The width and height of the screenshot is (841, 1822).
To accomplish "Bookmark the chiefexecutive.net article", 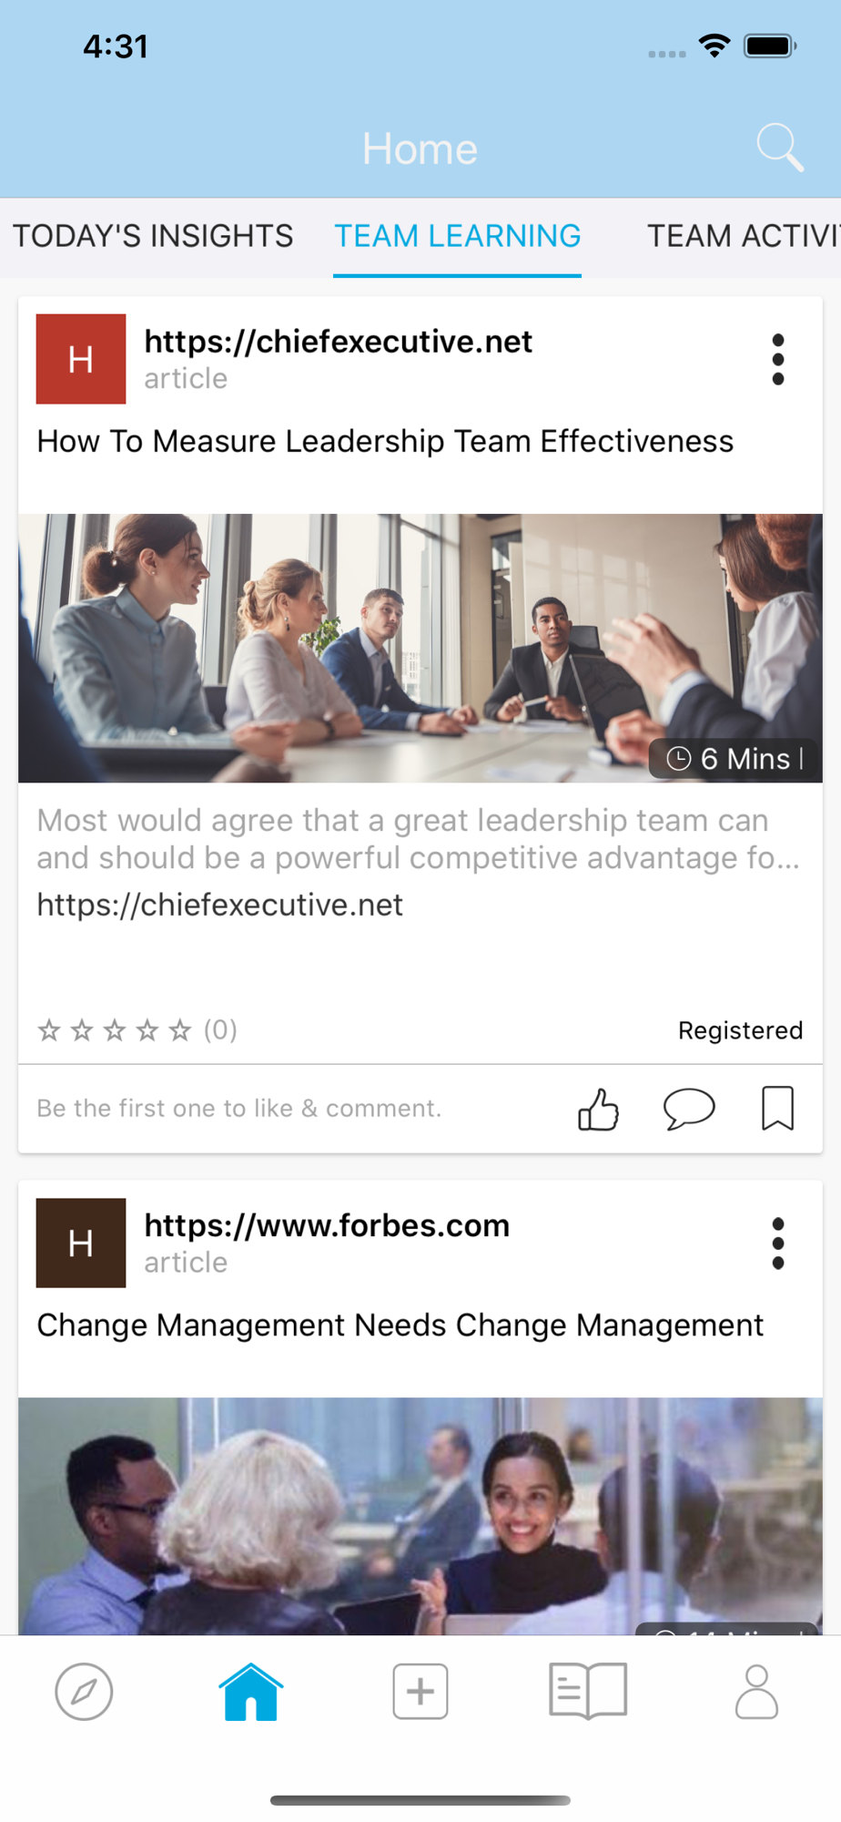I will point(777,1108).
